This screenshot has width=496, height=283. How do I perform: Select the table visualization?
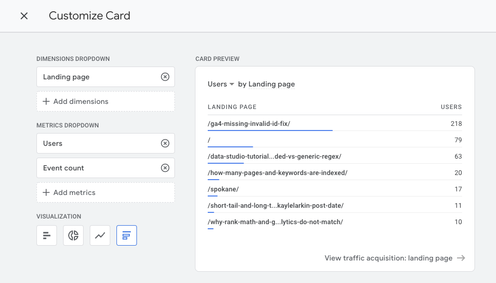(x=127, y=235)
